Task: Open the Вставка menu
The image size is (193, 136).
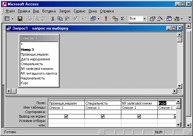Action: click(x=49, y=11)
